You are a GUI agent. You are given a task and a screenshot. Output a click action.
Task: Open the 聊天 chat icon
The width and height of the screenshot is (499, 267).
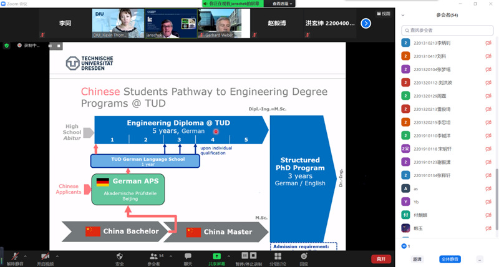pos(188,256)
